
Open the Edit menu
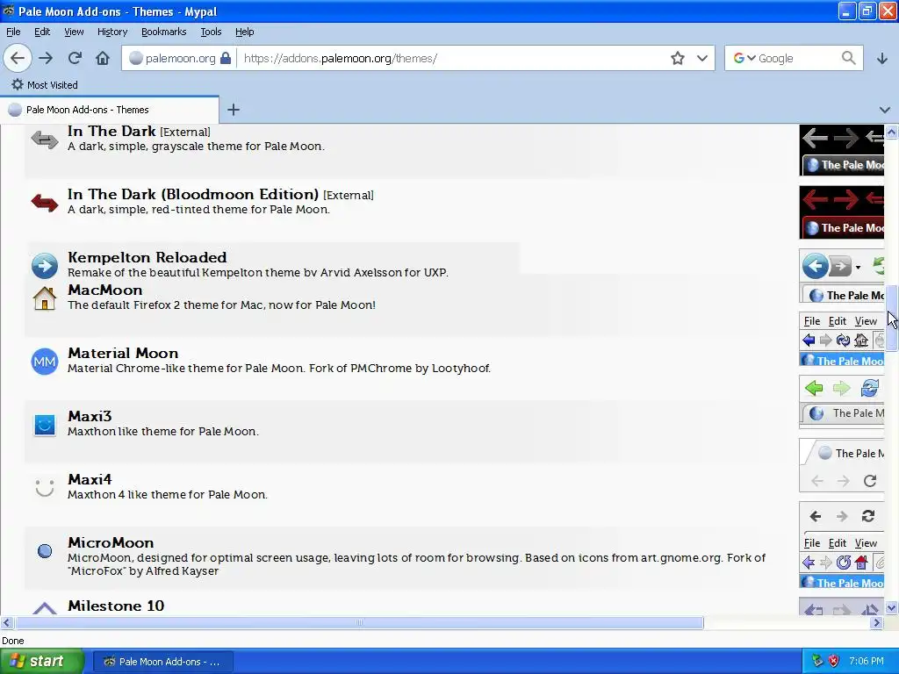tap(42, 32)
